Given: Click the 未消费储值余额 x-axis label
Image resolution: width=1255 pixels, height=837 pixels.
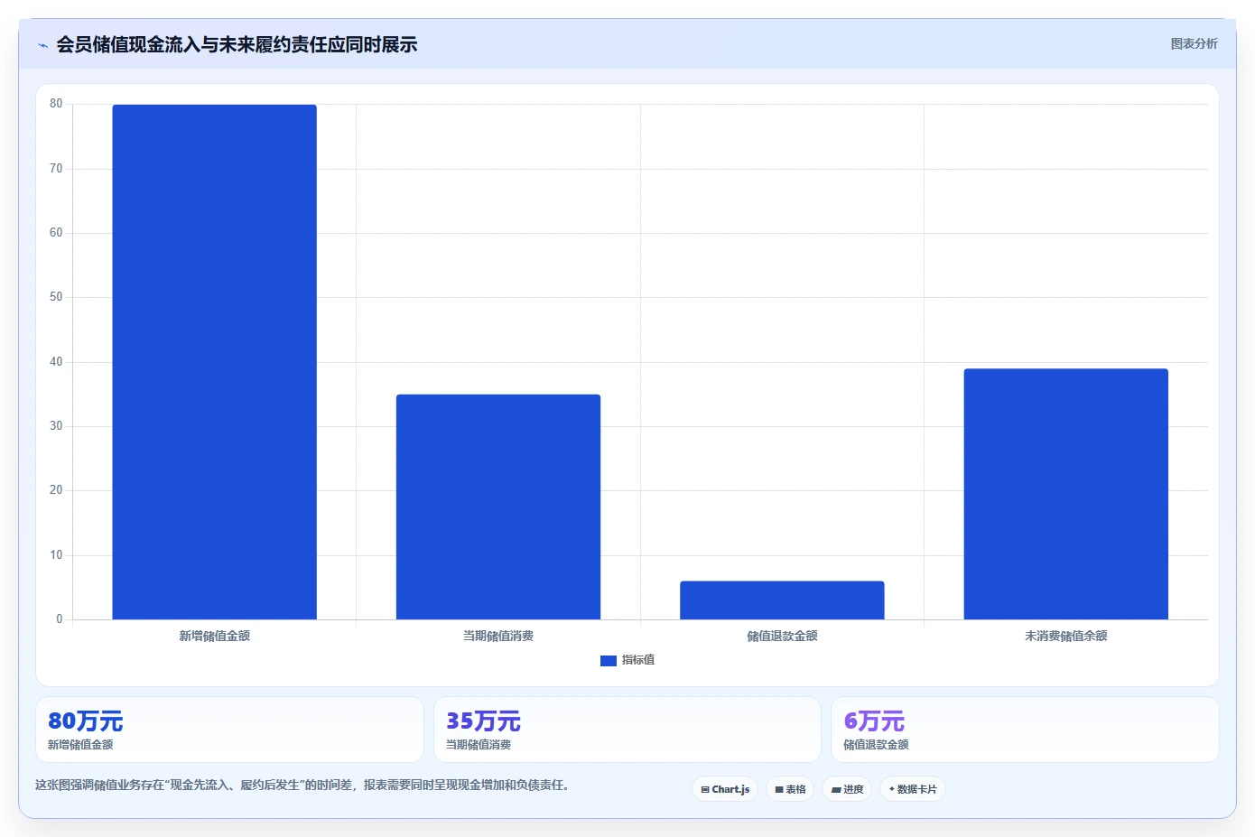Looking at the screenshot, I should click(x=1065, y=637).
